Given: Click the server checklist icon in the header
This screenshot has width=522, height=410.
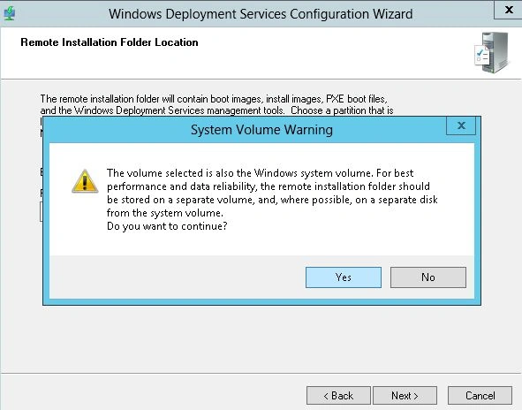Looking at the screenshot, I should [x=491, y=53].
